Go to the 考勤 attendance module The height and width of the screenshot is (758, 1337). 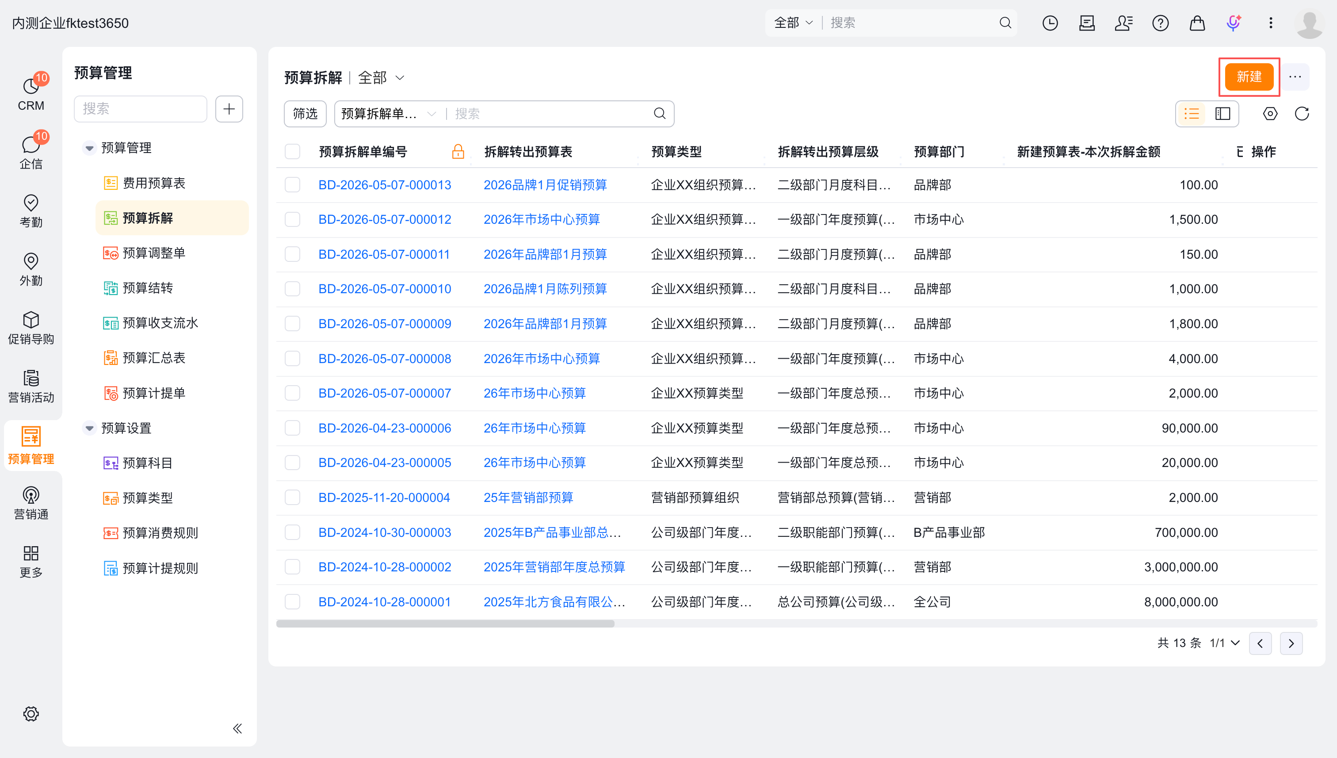pyautogui.click(x=31, y=211)
